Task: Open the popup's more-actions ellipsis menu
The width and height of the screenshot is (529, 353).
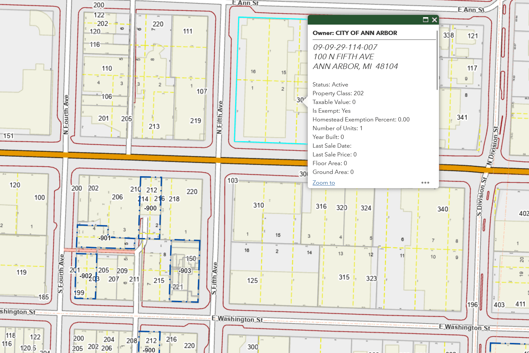Action: point(425,183)
